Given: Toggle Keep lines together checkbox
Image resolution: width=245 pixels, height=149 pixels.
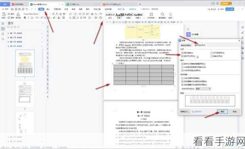Looking at the screenshot, I should (183, 56).
